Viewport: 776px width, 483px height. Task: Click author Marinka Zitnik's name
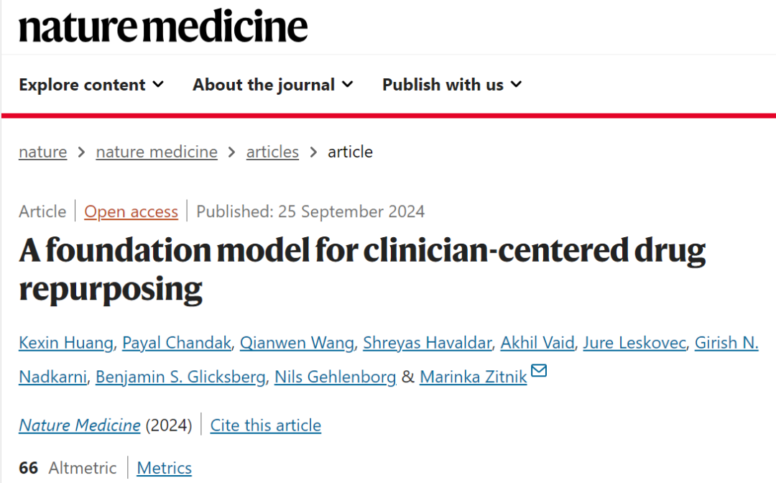473,377
